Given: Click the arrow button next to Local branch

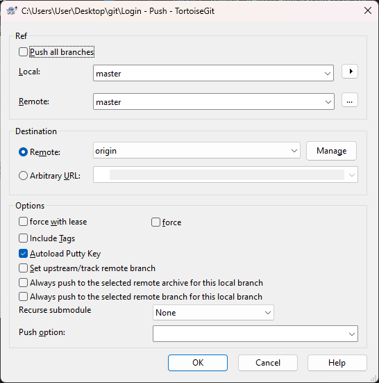Looking at the screenshot, I should [350, 72].
